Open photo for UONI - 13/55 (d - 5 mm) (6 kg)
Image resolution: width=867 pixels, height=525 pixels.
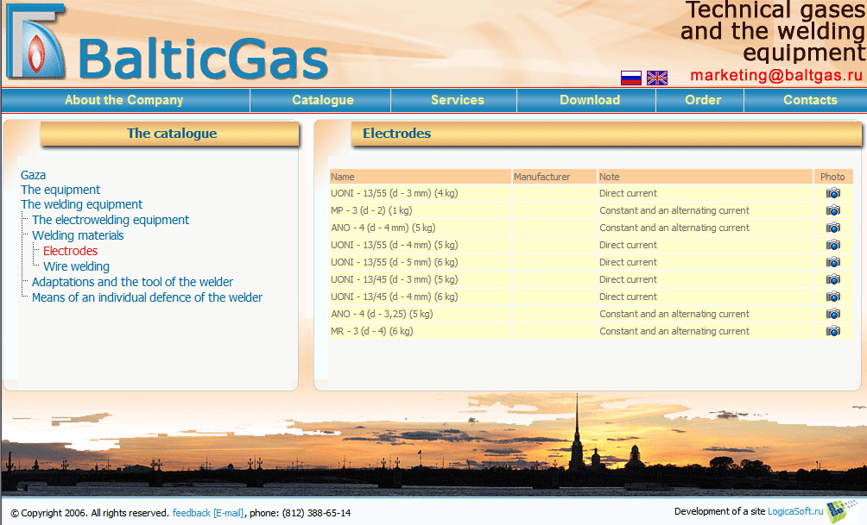point(832,262)
